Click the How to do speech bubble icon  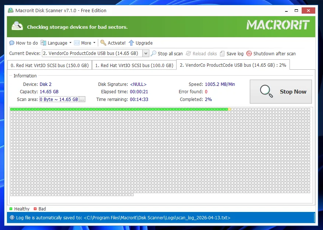point(12,43)
